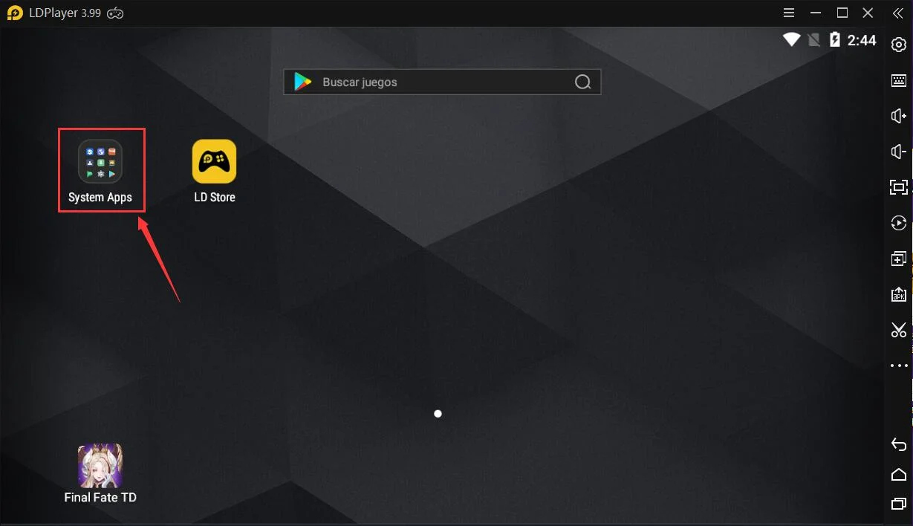The width and height of the screenshot is (913, 526).
Task: Click the LDPlayer logo in title bar
Action: (15, 13)
